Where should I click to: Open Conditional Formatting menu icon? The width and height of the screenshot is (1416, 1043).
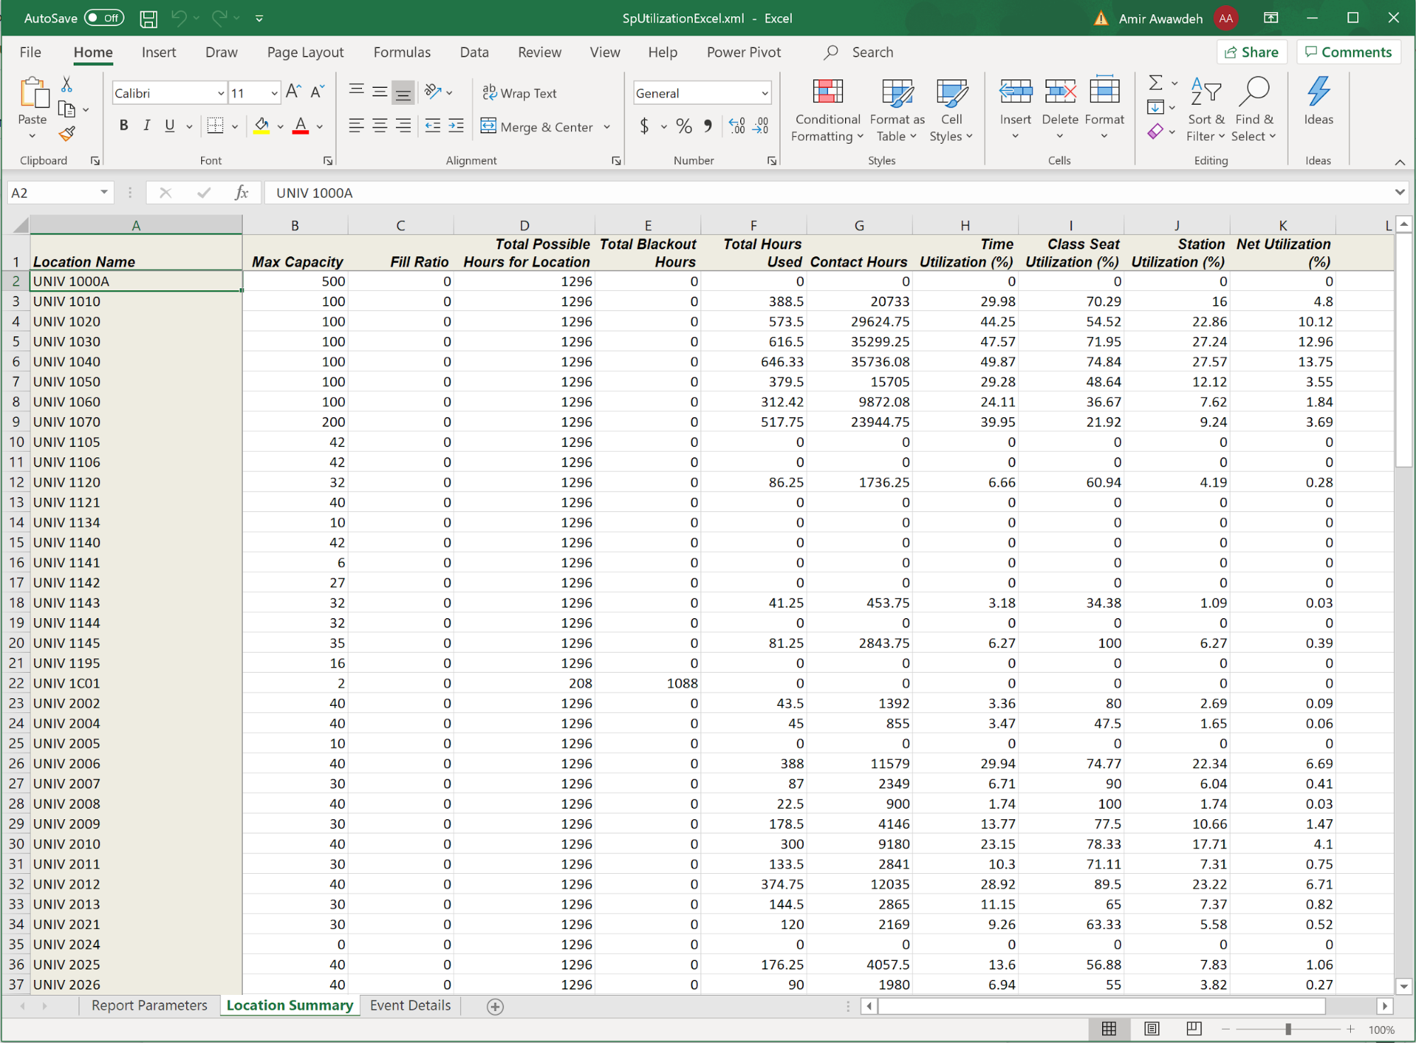click(827, 93)
